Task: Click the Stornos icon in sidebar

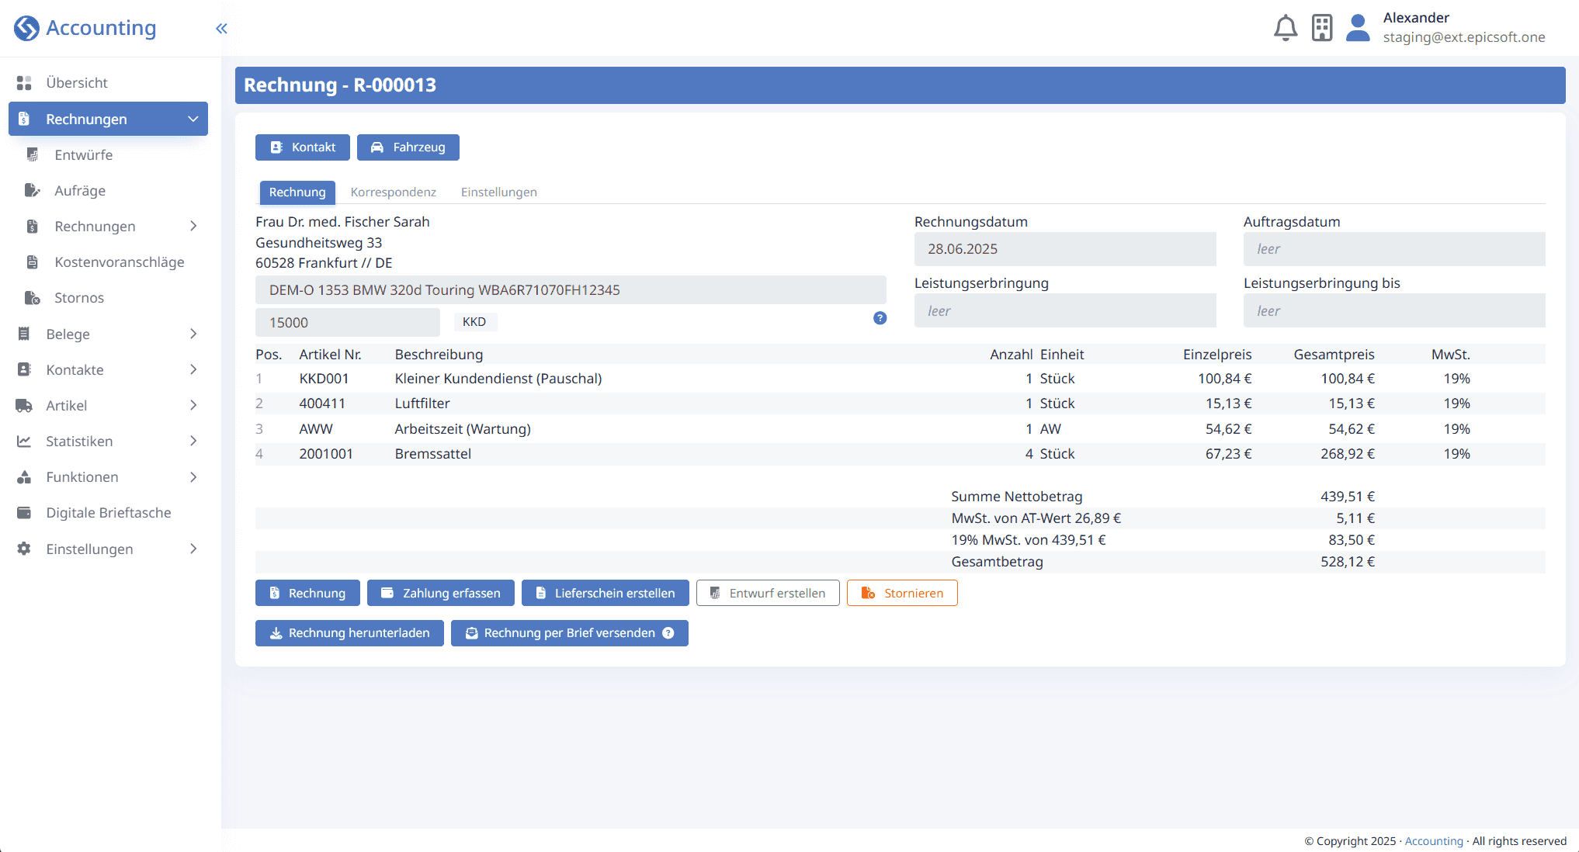Action: click(x=33, y=298)
